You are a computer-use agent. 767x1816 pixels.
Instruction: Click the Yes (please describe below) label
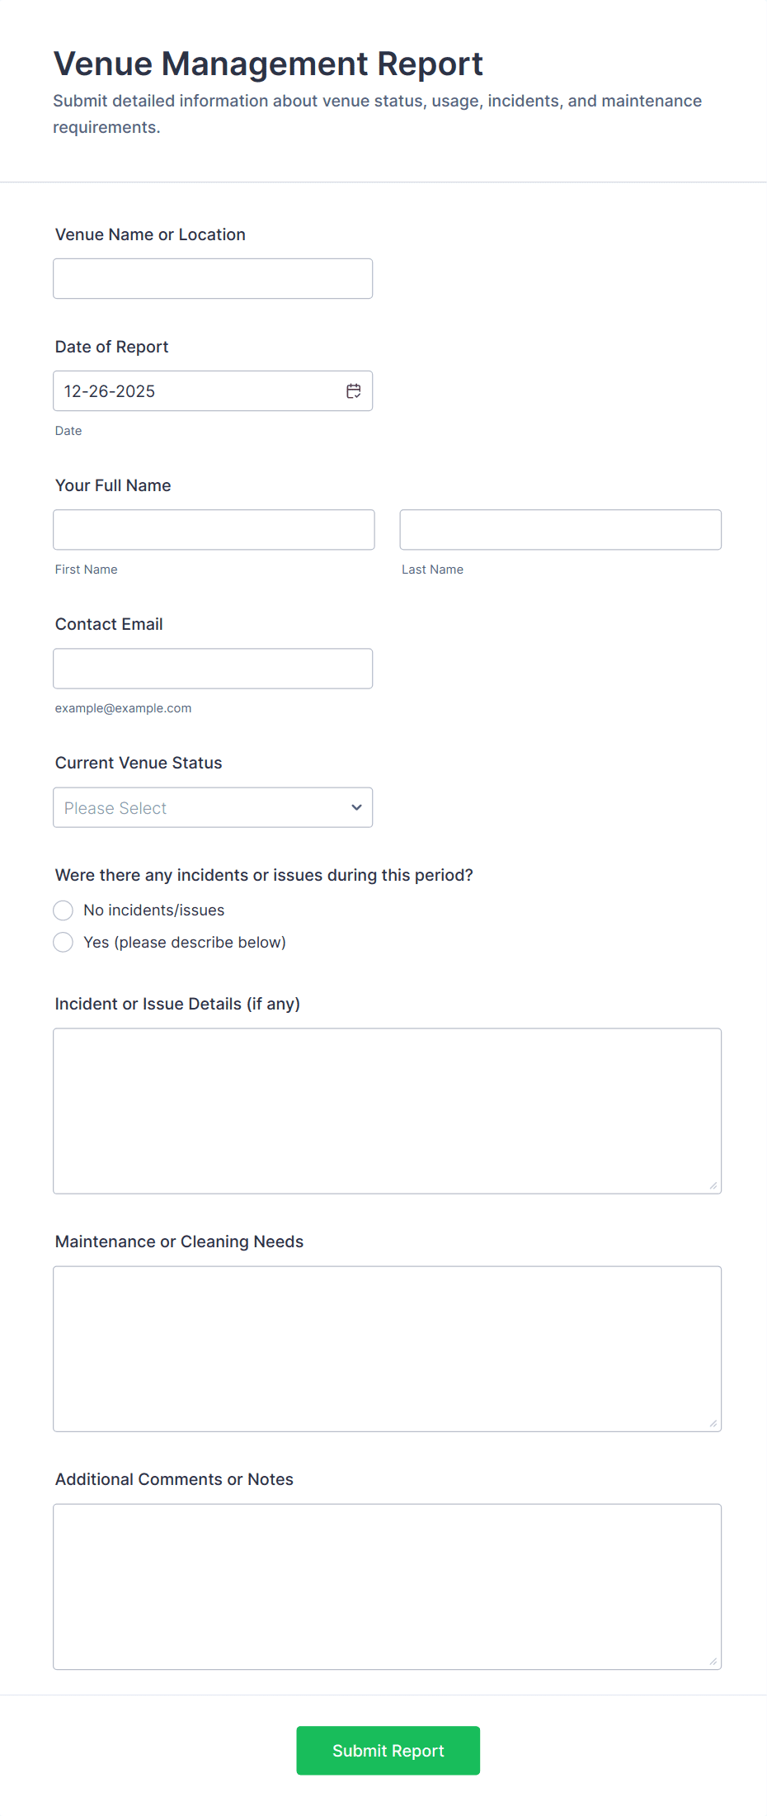[185, 943]
